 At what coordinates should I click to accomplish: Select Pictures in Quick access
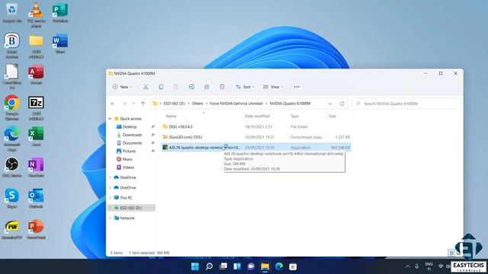click(129, 151)
